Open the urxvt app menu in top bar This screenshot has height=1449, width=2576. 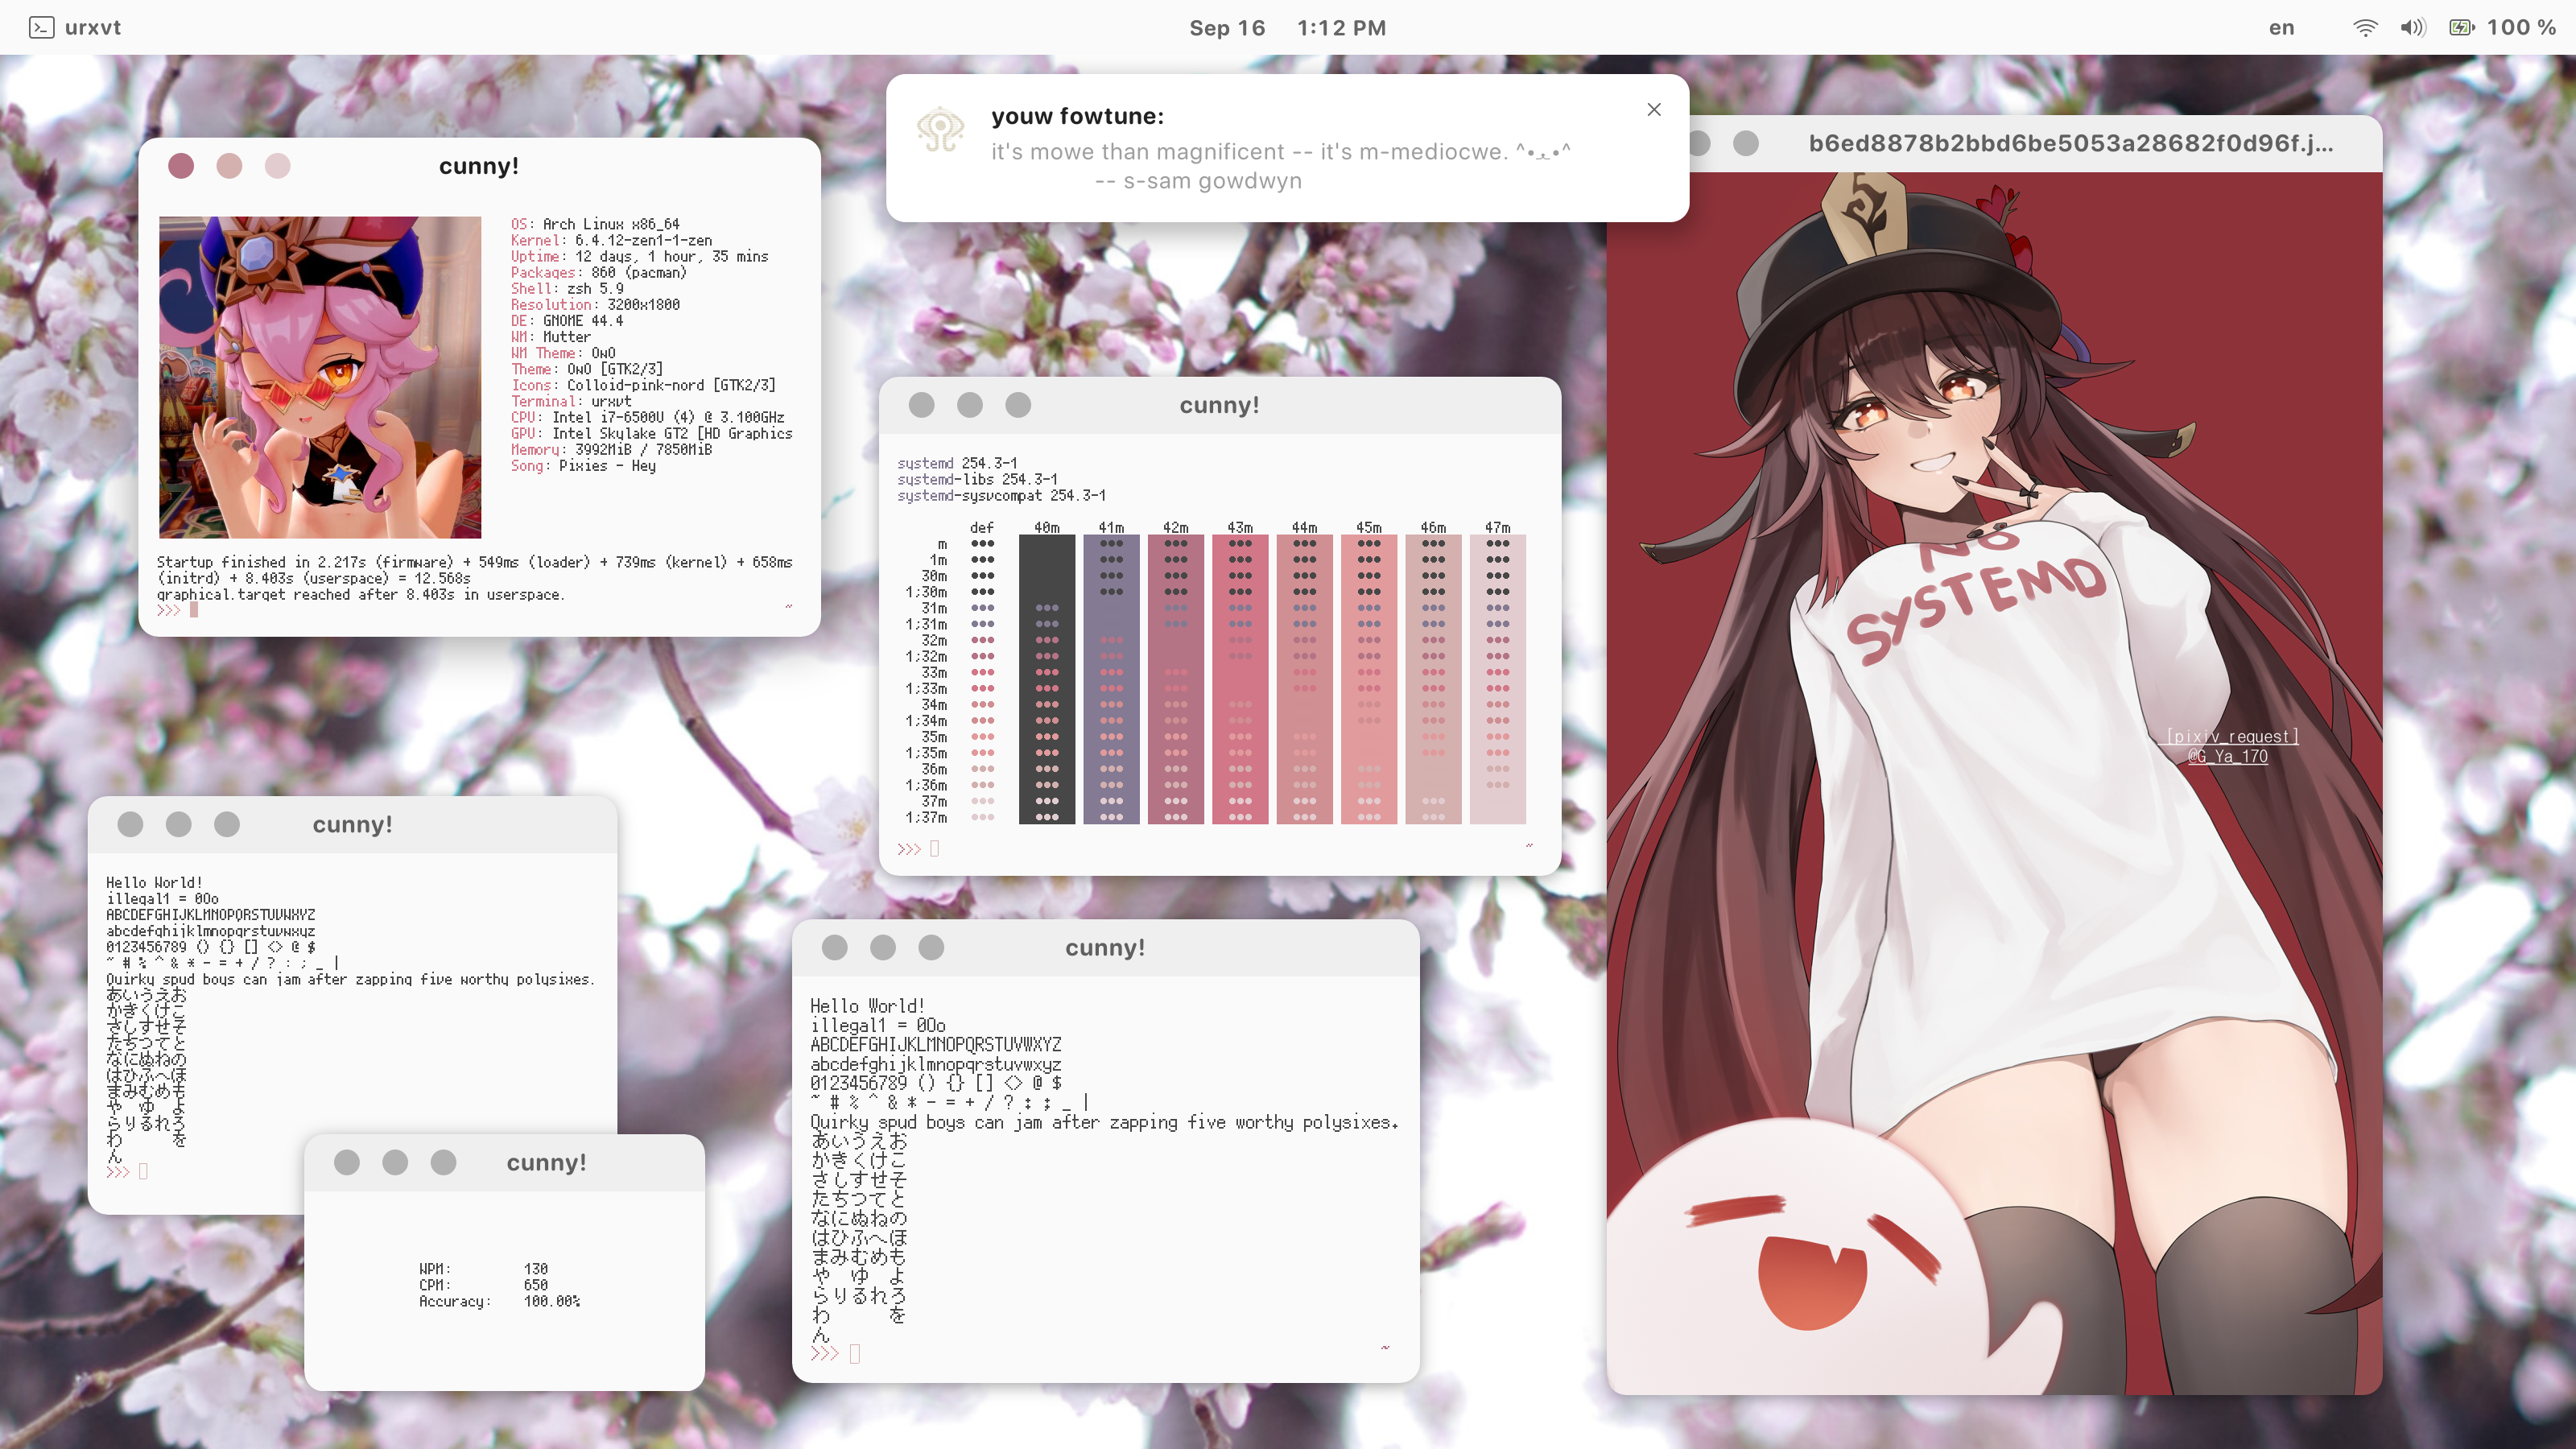(75, 27)
